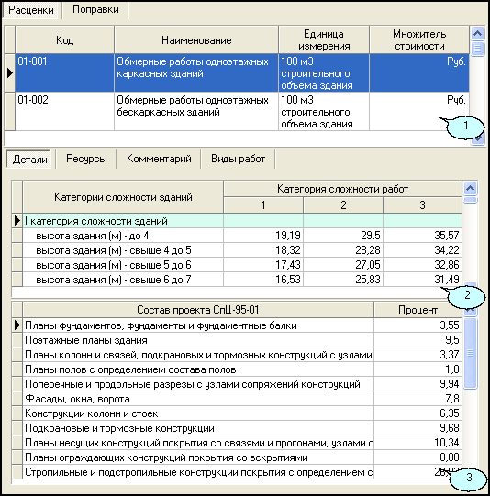This screenshot has width=490, height=496.
Task: Switch to the Расценки tab
Action: 30,10
